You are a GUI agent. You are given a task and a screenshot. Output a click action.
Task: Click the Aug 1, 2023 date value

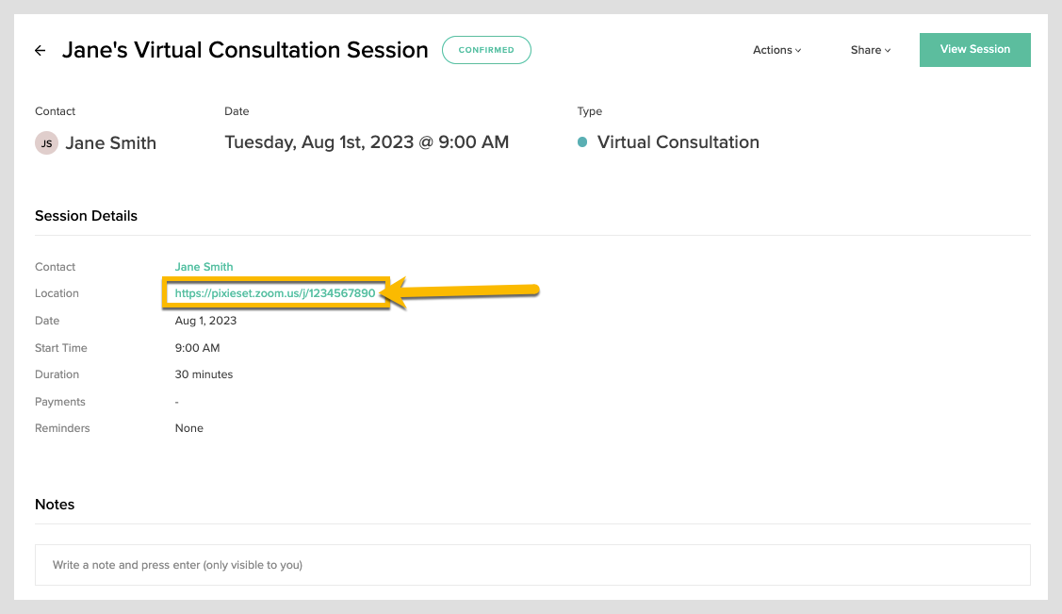pos(205,321)
